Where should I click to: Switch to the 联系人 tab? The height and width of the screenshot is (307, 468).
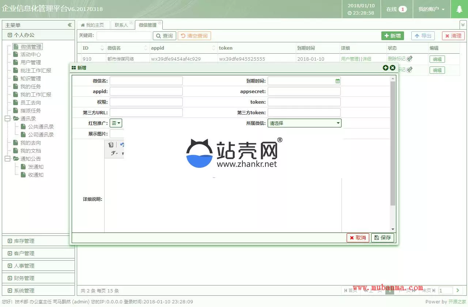121,25
